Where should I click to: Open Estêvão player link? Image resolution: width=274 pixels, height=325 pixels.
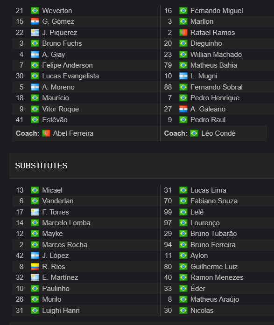point(55,120)
